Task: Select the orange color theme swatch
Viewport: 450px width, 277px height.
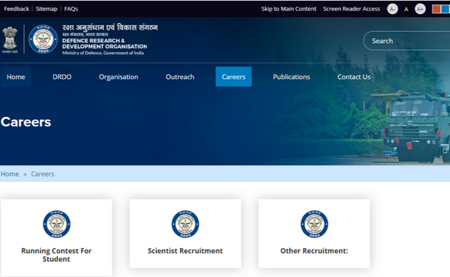Action: click(436, 9)
